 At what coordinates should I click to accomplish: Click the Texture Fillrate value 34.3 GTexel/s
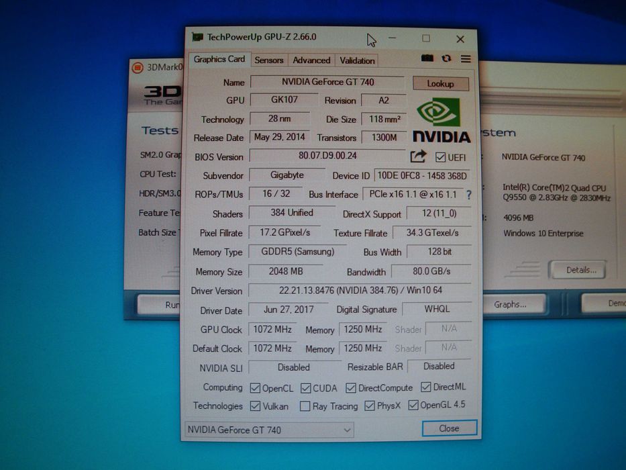coord(432,232)
